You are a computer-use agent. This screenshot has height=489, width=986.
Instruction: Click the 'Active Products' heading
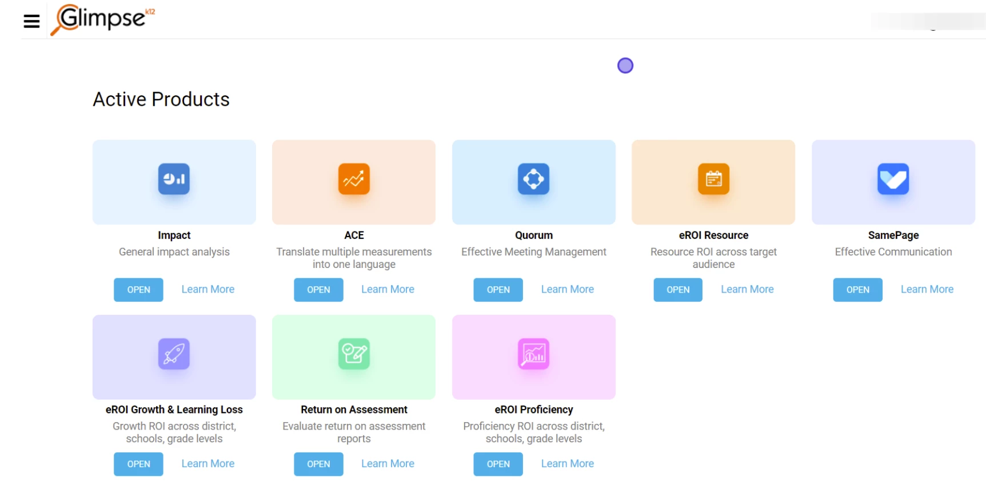[x=161, y=99]
